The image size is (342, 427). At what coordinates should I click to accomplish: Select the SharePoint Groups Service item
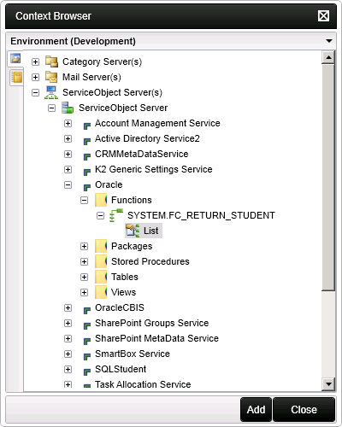coord(151,323)
